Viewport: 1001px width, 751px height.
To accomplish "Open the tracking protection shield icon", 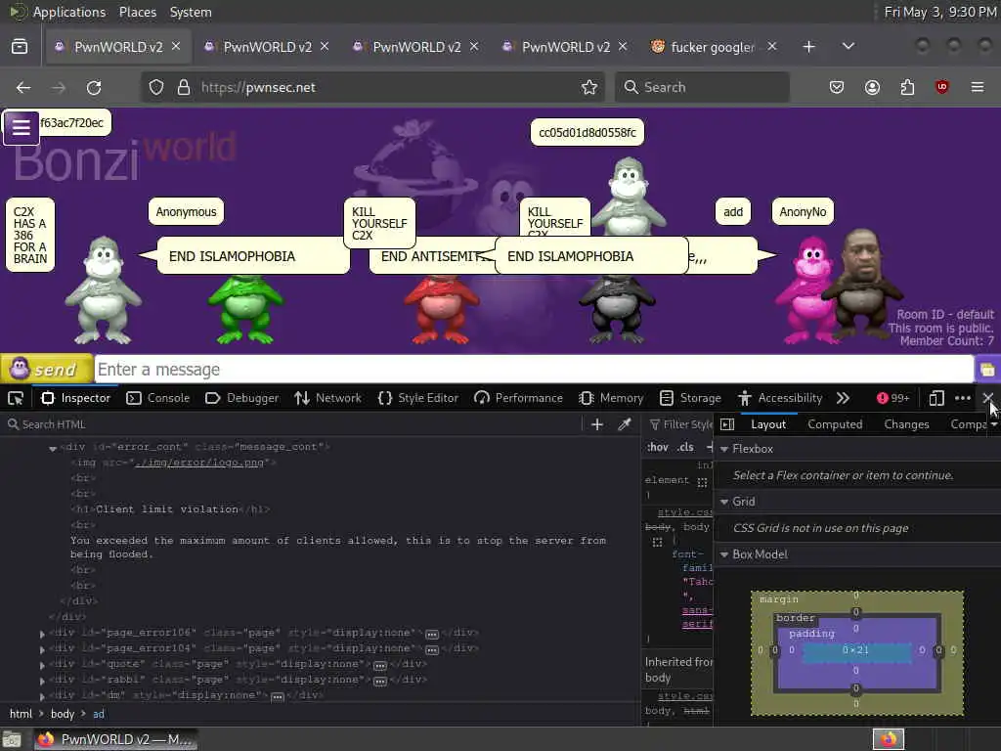I will (156, 87).
